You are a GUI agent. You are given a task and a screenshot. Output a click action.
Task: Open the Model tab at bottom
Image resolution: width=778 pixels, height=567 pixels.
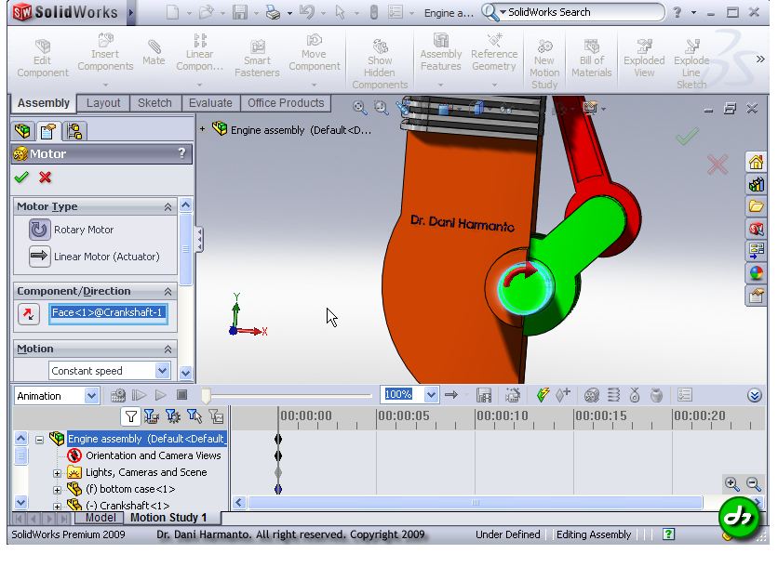pyautogui.click(x=101, y=518)
